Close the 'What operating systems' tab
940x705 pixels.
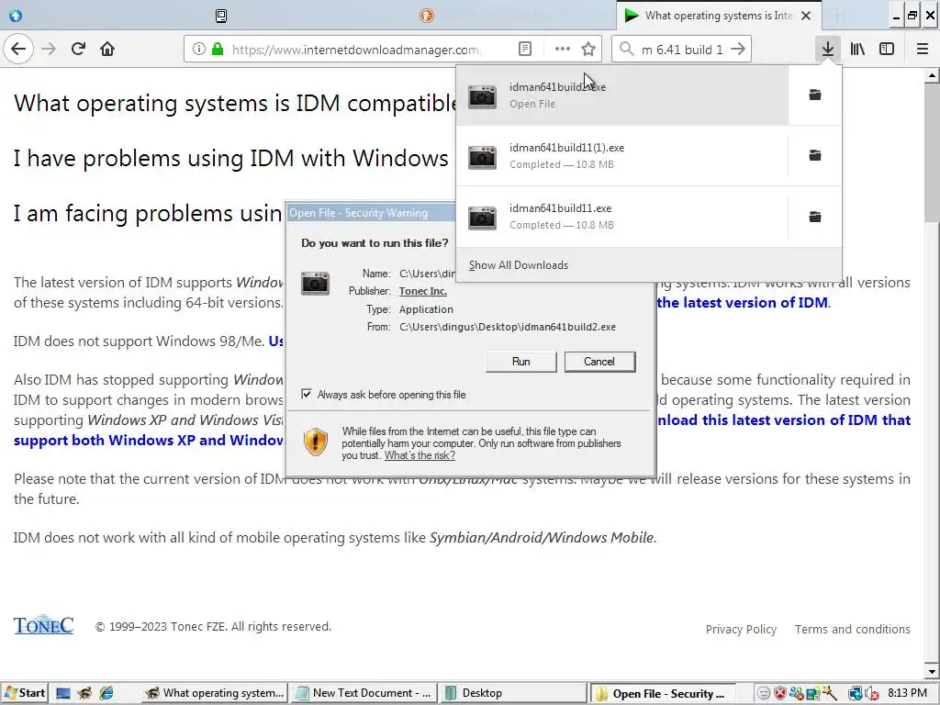click(x=806, y=16)
